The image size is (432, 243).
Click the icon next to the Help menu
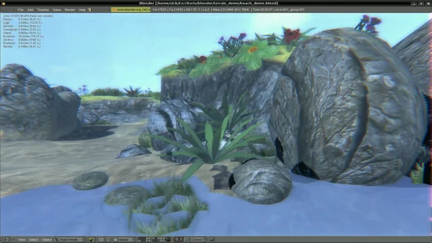pyautogui.click(x=90, y=9)
